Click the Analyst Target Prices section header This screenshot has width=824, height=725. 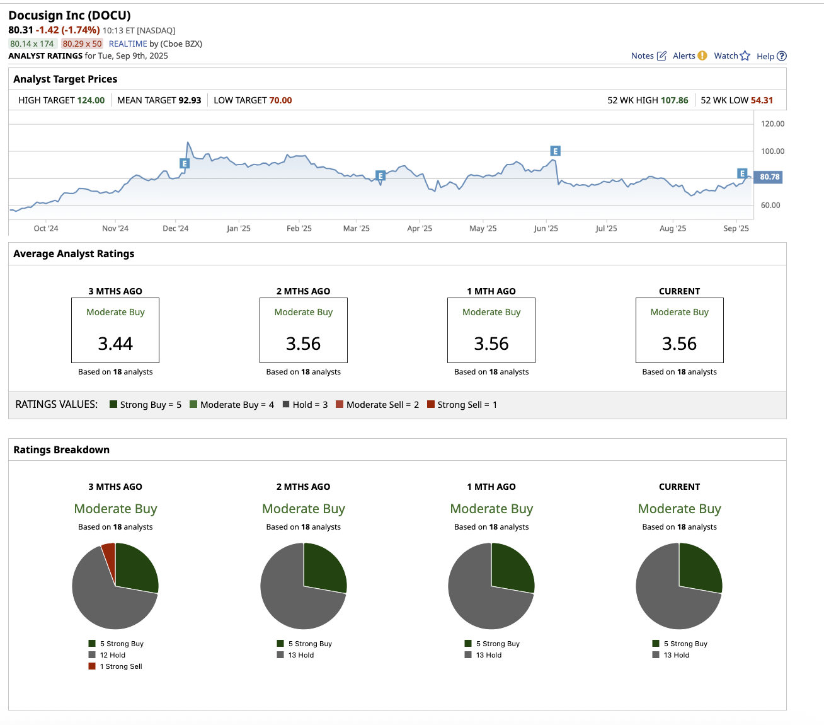click(x=66, y=79)
